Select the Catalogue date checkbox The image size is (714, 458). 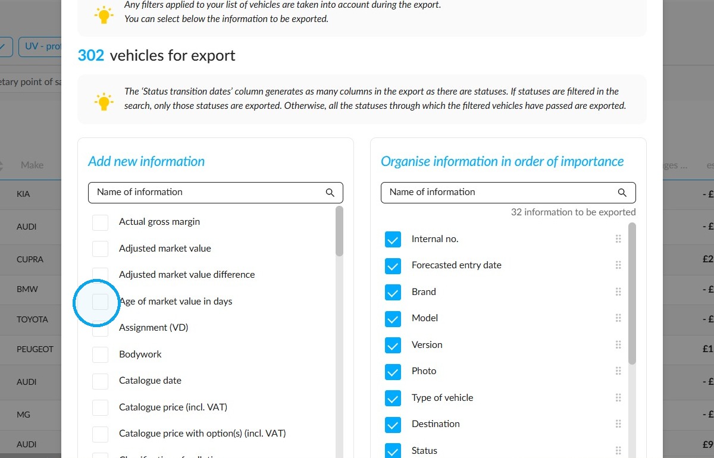(x=101, y=381)
